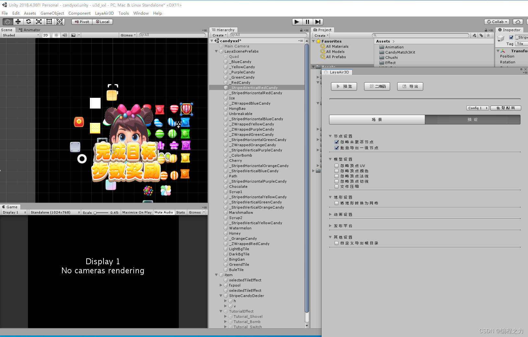Toggle 2D scene view mode
Viewport: 528px width, 337px height.
click(x=46, y=35)
